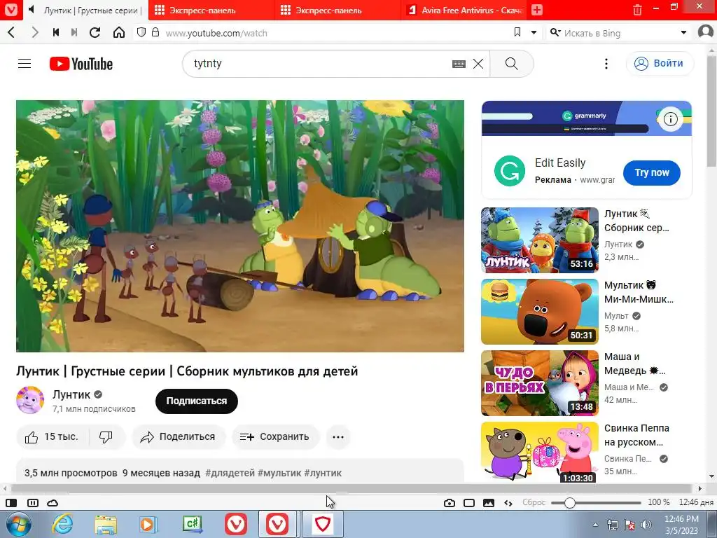Open Лунтик Сборник серий recommended video
Image resolution: width=717 pixels, height=538 pixels.
(x=540, y=240)
